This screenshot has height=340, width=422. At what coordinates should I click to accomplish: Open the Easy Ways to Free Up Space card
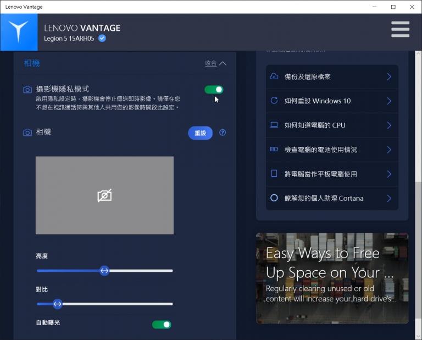tap(332, 278)
